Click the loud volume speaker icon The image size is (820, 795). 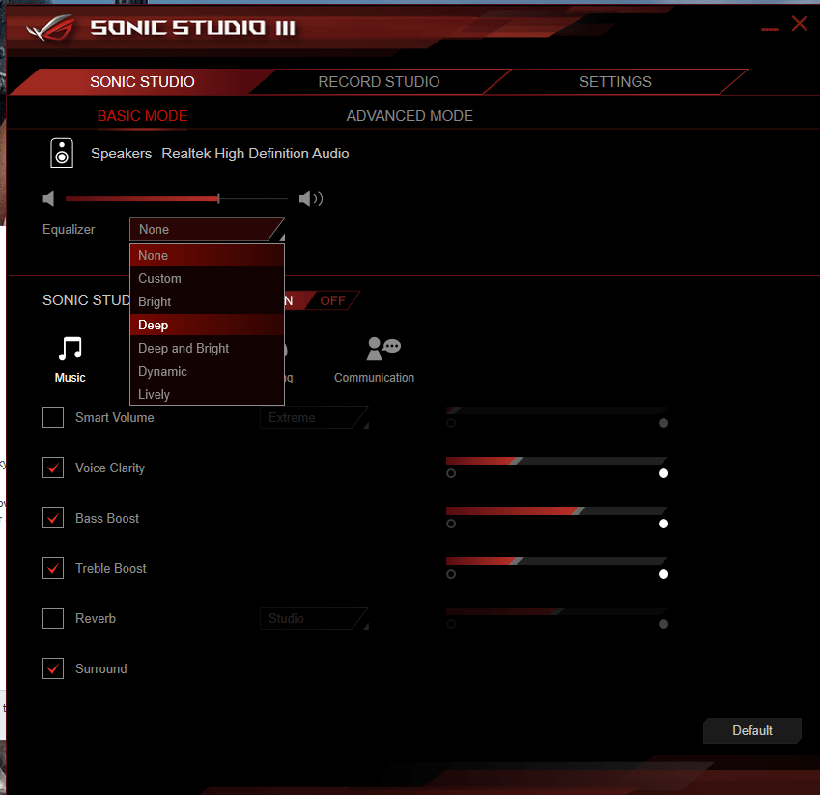pos(311,199)
